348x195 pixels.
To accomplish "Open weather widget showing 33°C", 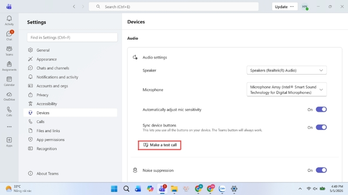I will pyautogui.click(x=19, y=188).
